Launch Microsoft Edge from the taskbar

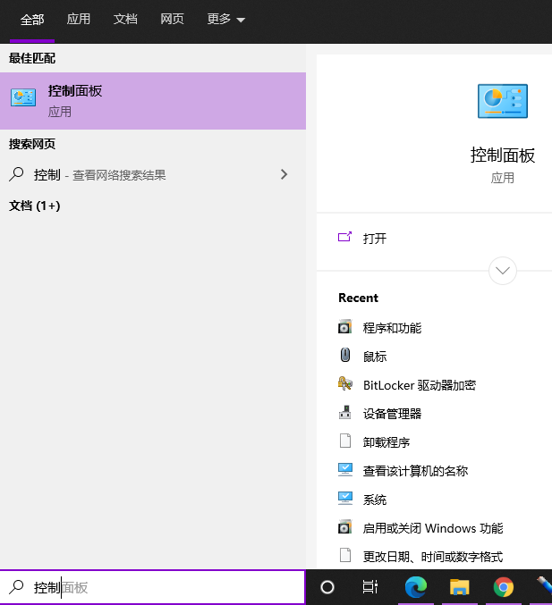(416, 587)
